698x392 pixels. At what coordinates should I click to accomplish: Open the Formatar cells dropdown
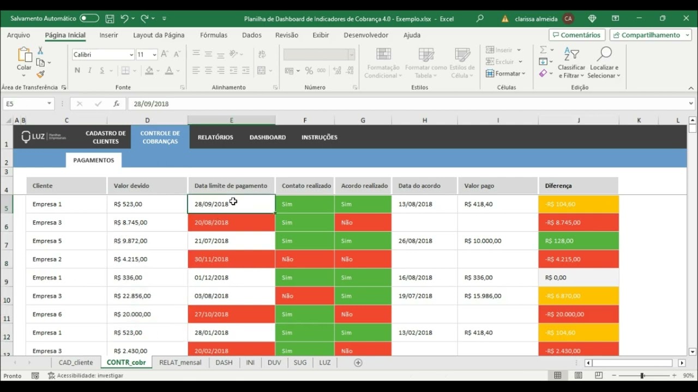click(506, 73)
